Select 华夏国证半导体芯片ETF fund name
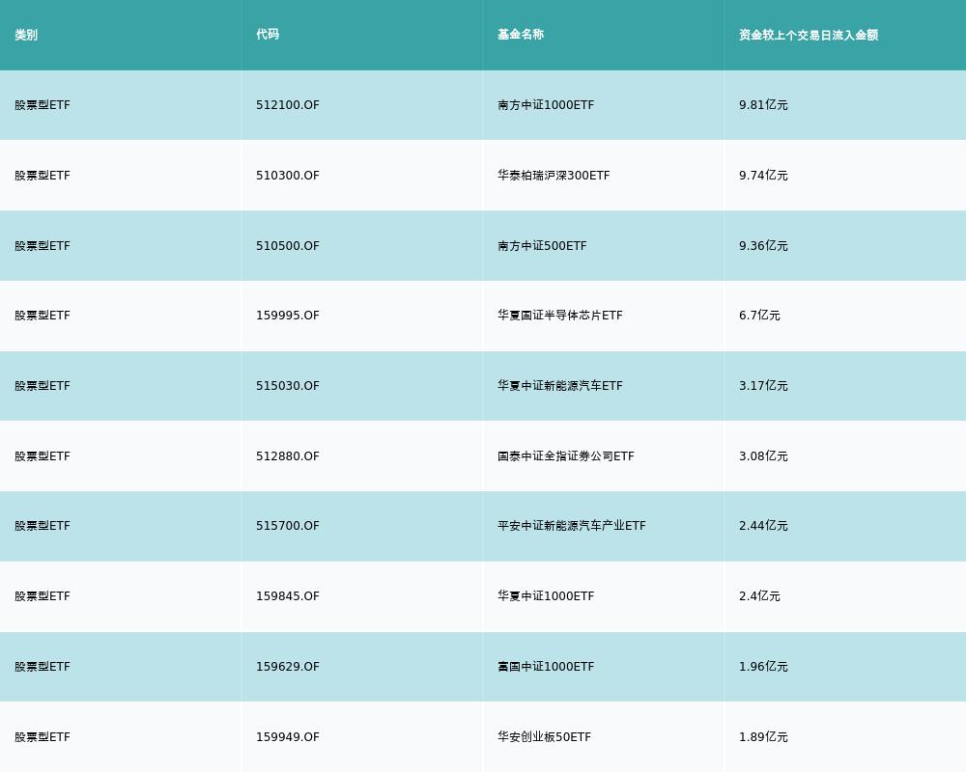The width and height of the screenshot is (966, 772). point(560,316)
